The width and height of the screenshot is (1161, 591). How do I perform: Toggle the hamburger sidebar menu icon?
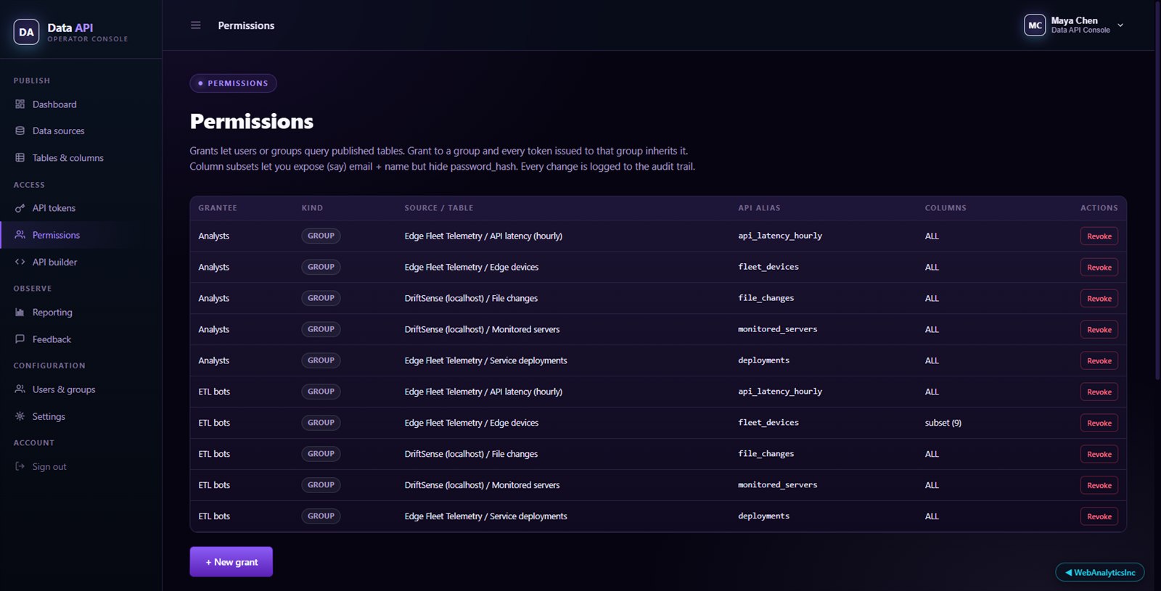195,25
